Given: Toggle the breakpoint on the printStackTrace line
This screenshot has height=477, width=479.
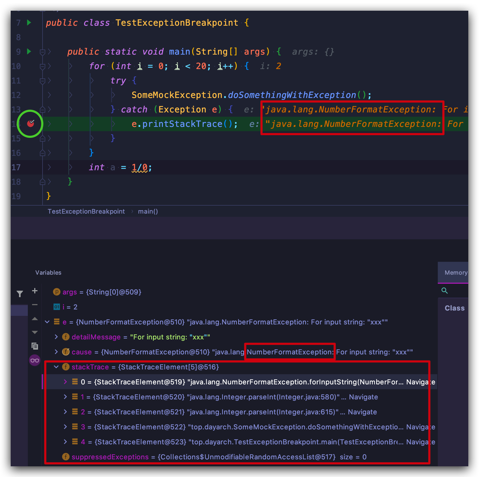Looking at the screenshot, I should pos(31,123).
